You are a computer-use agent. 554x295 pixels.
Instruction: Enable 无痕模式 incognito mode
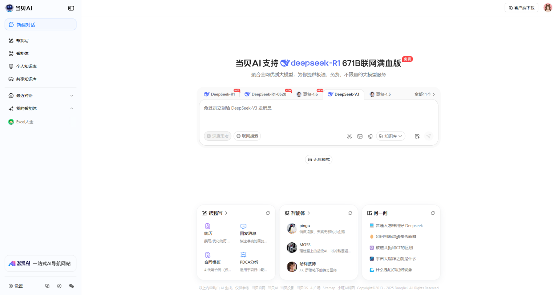click(x=318, y=159)
